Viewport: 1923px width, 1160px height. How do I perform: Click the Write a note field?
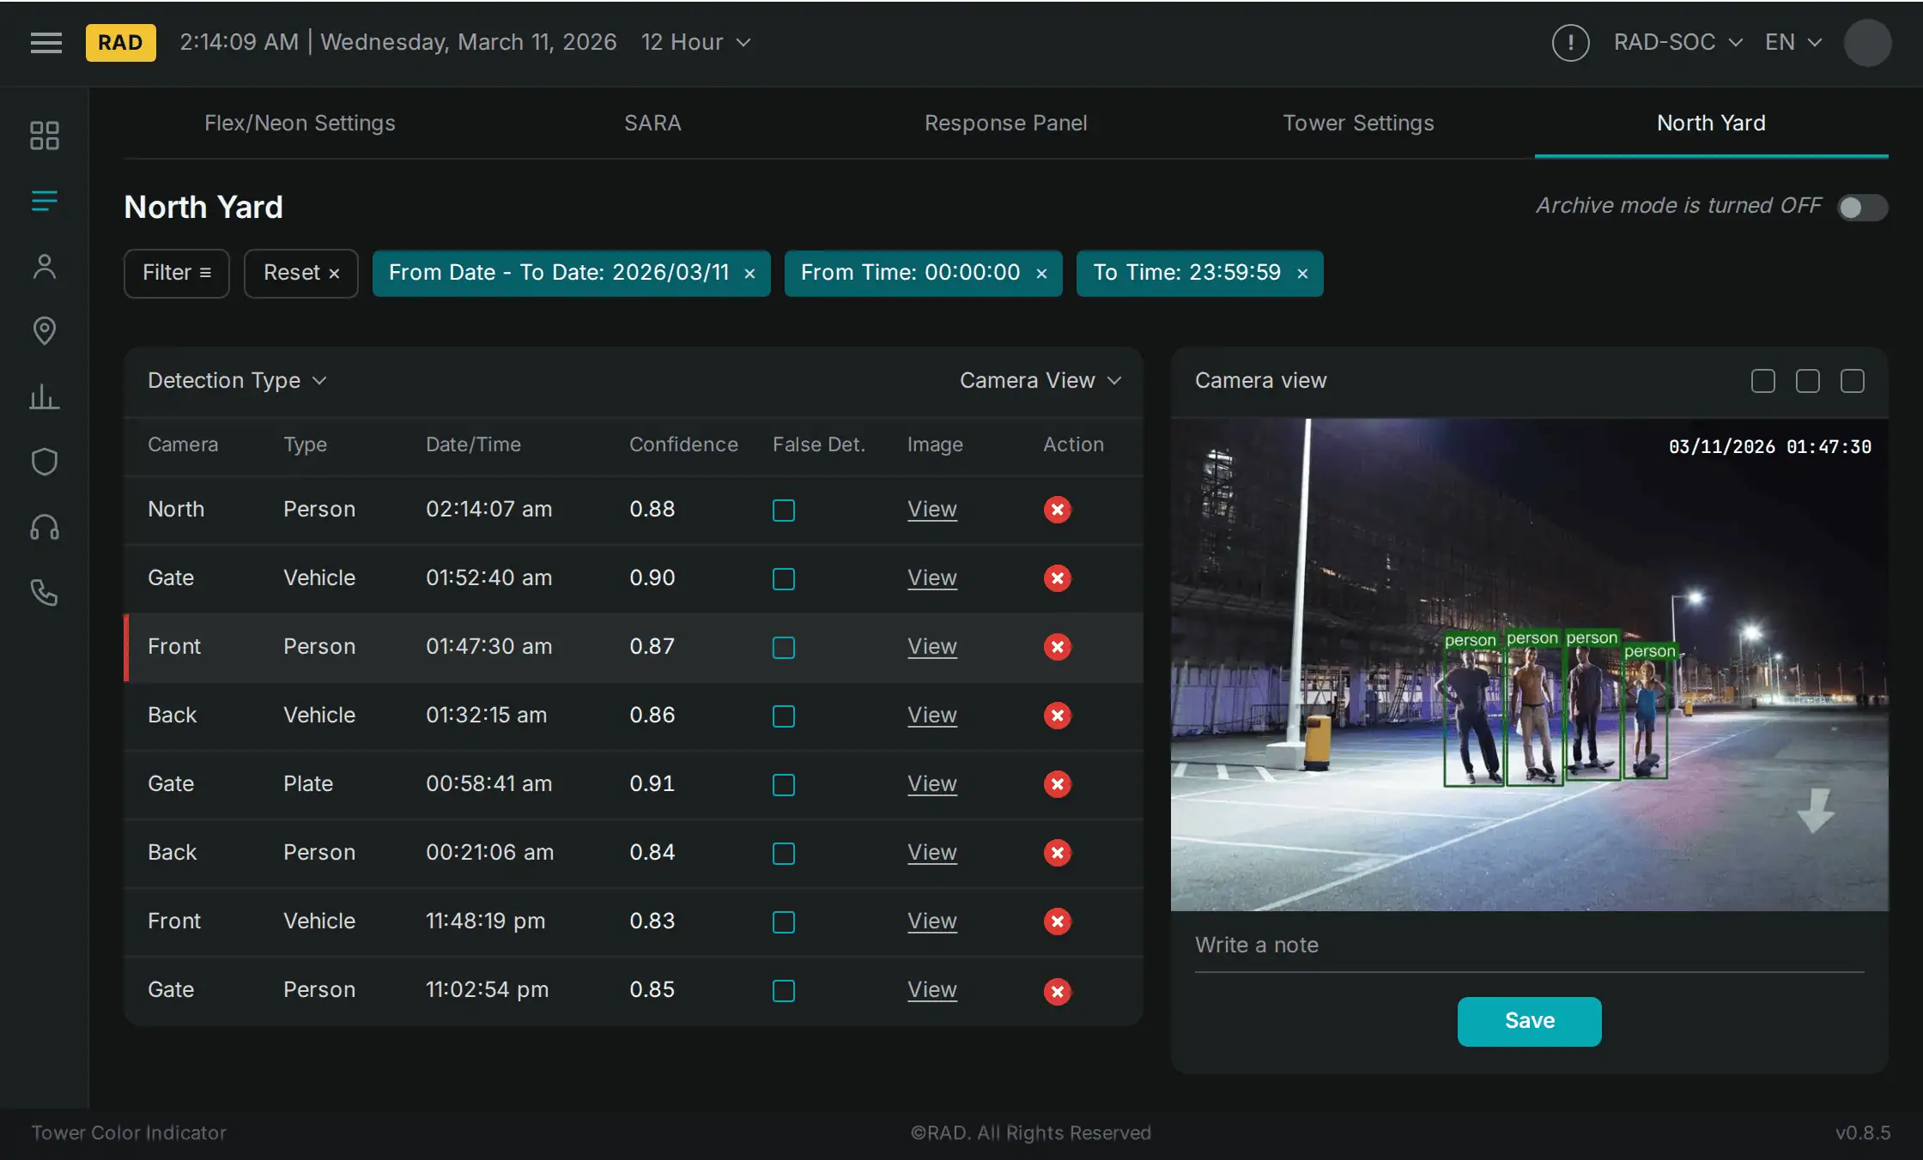click(1529, 946)
